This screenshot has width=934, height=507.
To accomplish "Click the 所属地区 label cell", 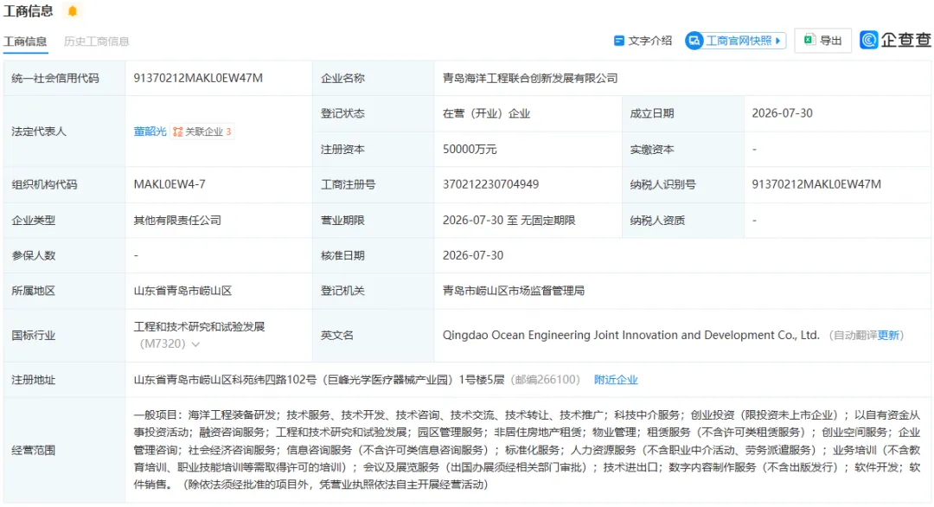I will [64, 291].
